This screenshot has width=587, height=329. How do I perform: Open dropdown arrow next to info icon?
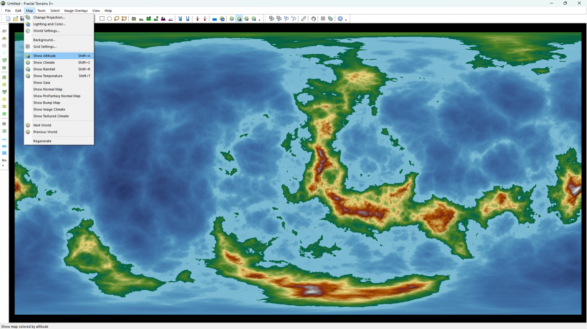(346, 20)
